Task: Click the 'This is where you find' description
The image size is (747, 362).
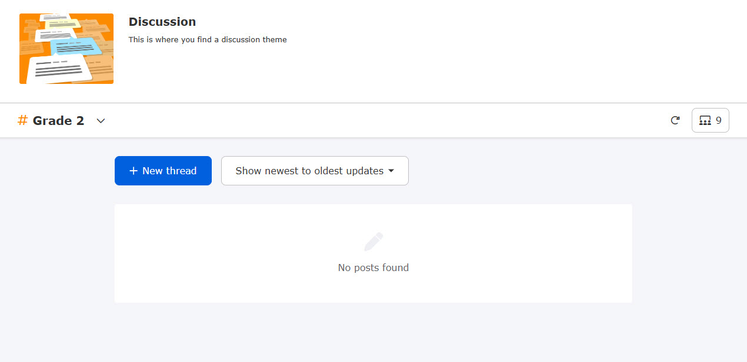Action: 208,40
